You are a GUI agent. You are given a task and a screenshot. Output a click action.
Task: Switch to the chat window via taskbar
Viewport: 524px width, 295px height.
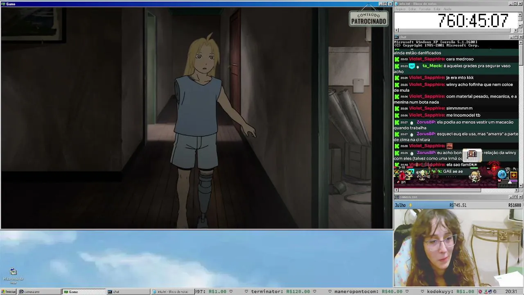pos(128,292)
